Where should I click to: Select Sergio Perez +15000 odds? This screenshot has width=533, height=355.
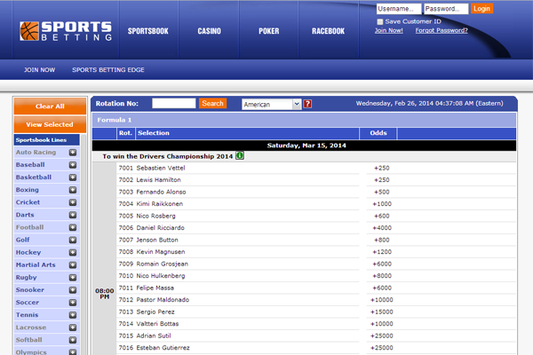[382, 312]
